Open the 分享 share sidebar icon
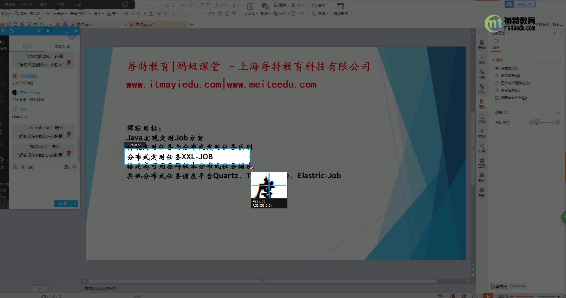Image resolution: width=566 pixels, height=298 pixels. [482, 148]
